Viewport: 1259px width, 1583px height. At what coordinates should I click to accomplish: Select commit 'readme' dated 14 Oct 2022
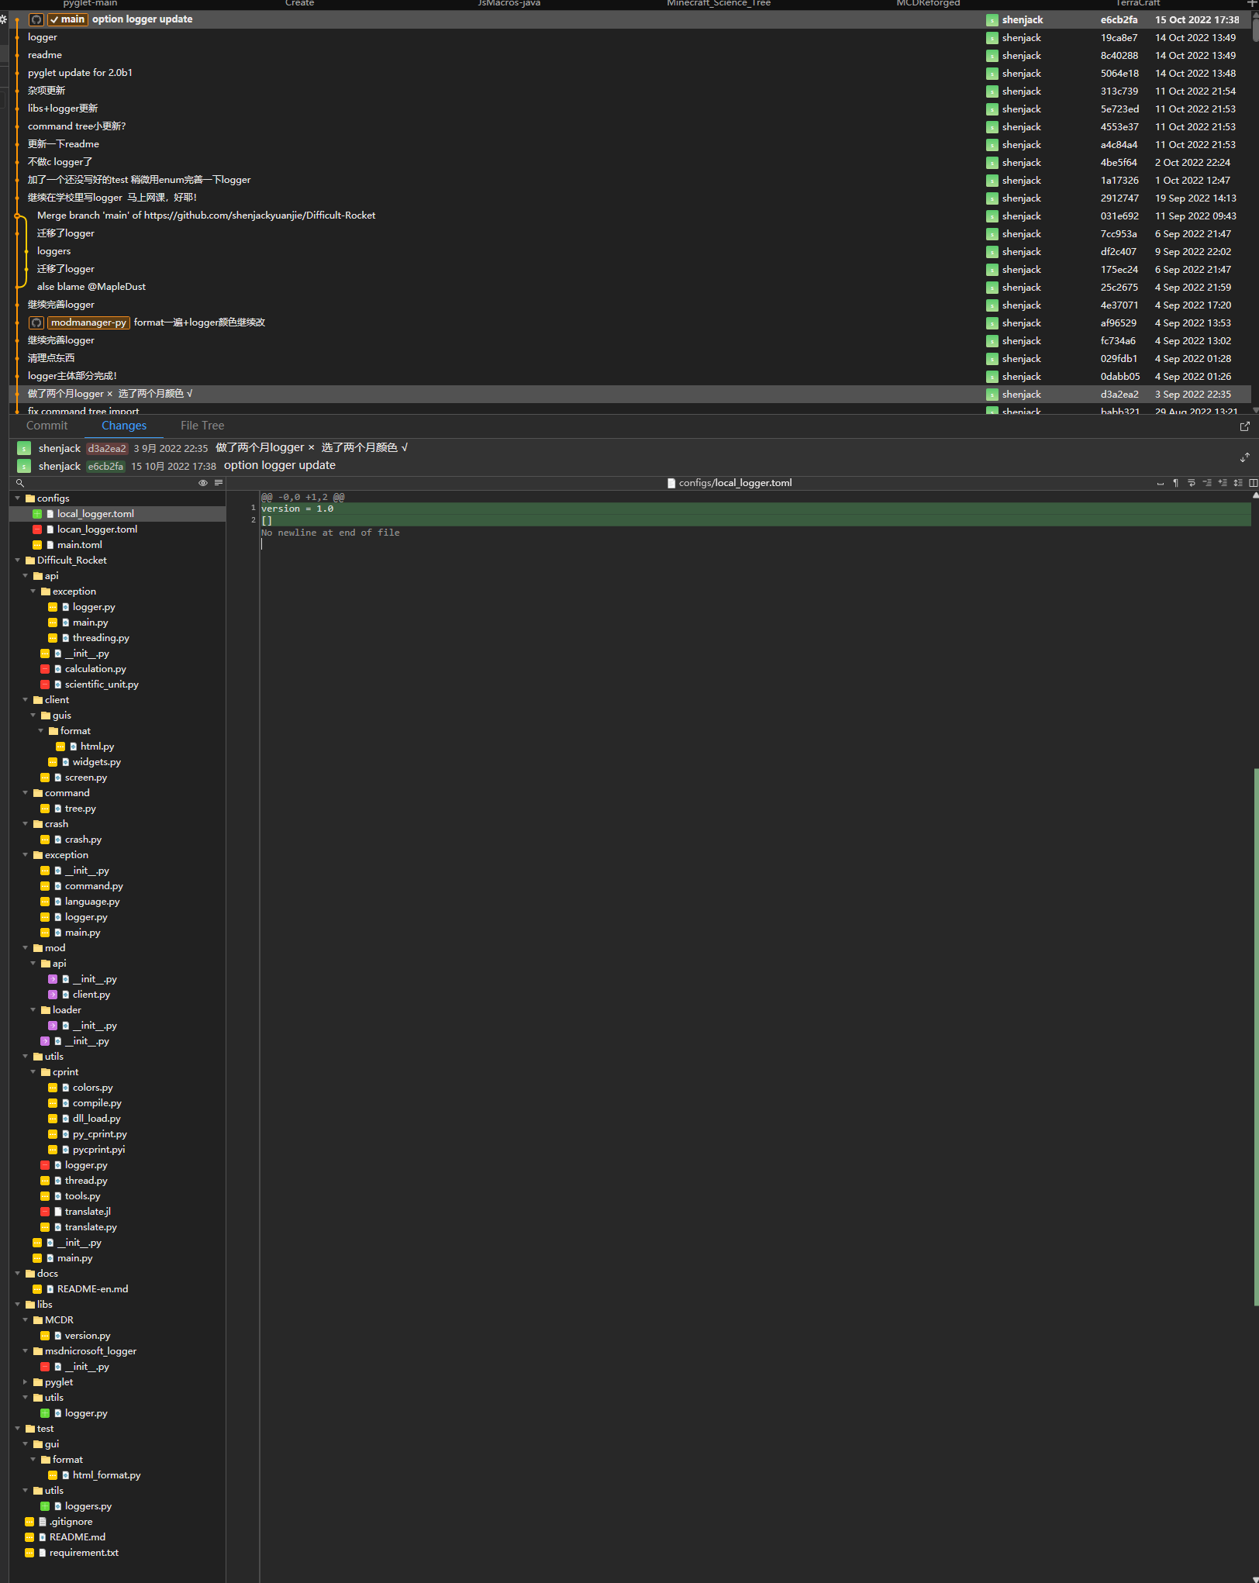tap(629, 55)
